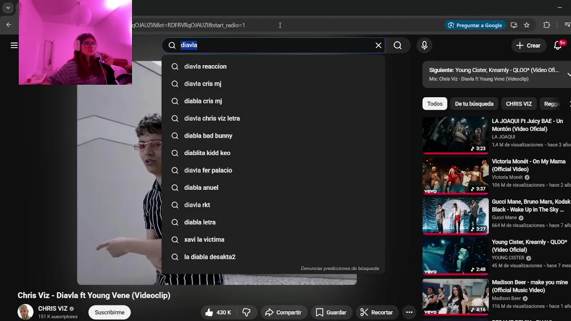Open Madison Beer 'make you mine' thumbnail
The image size is (571, 321).
[455, 297]
